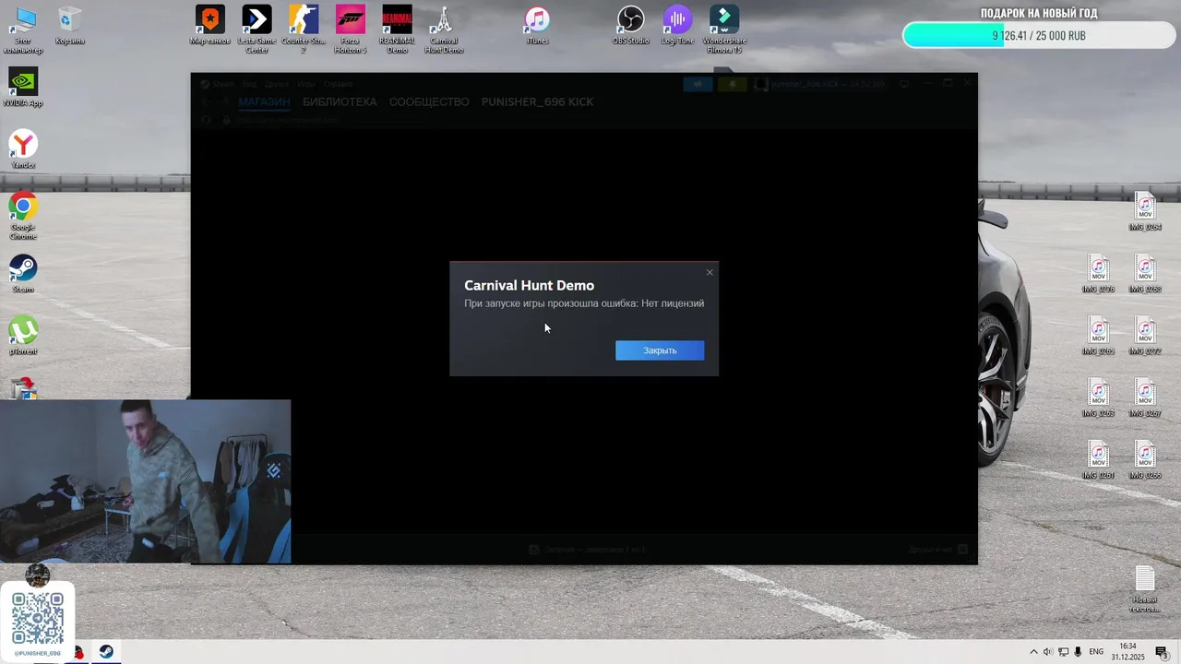Select the Мир танков desktop icon
The image size is (1181, 664).
(x=210, y=26)
